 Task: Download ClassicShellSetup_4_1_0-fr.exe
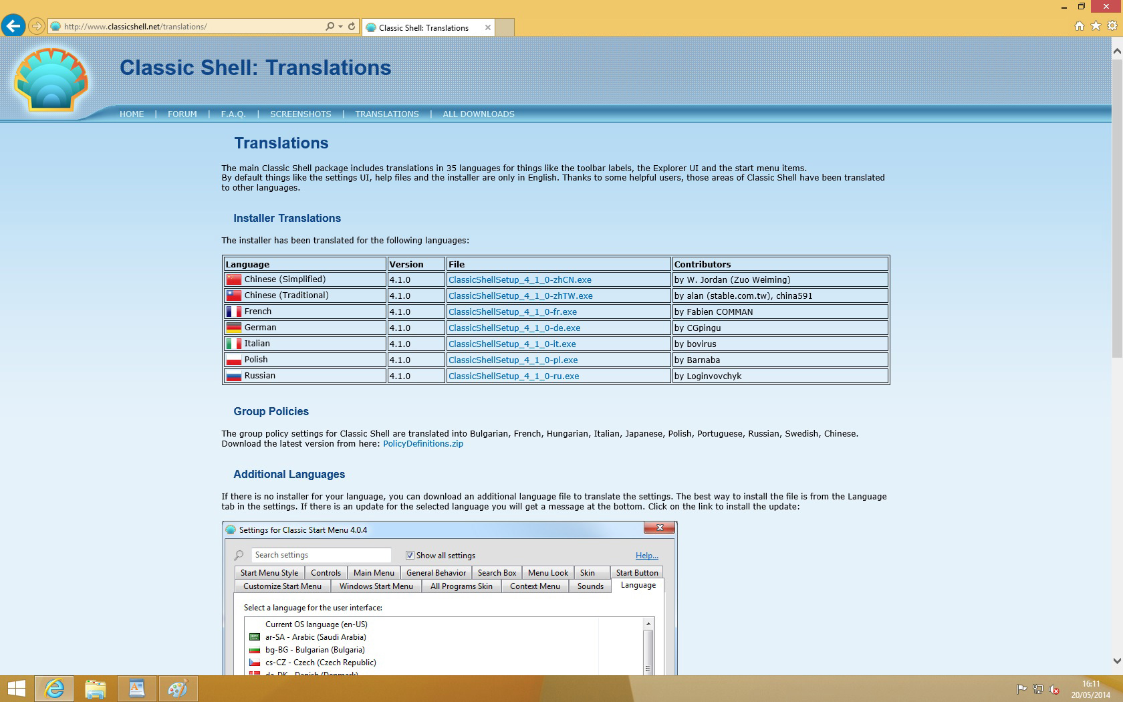tap(513, 312)
